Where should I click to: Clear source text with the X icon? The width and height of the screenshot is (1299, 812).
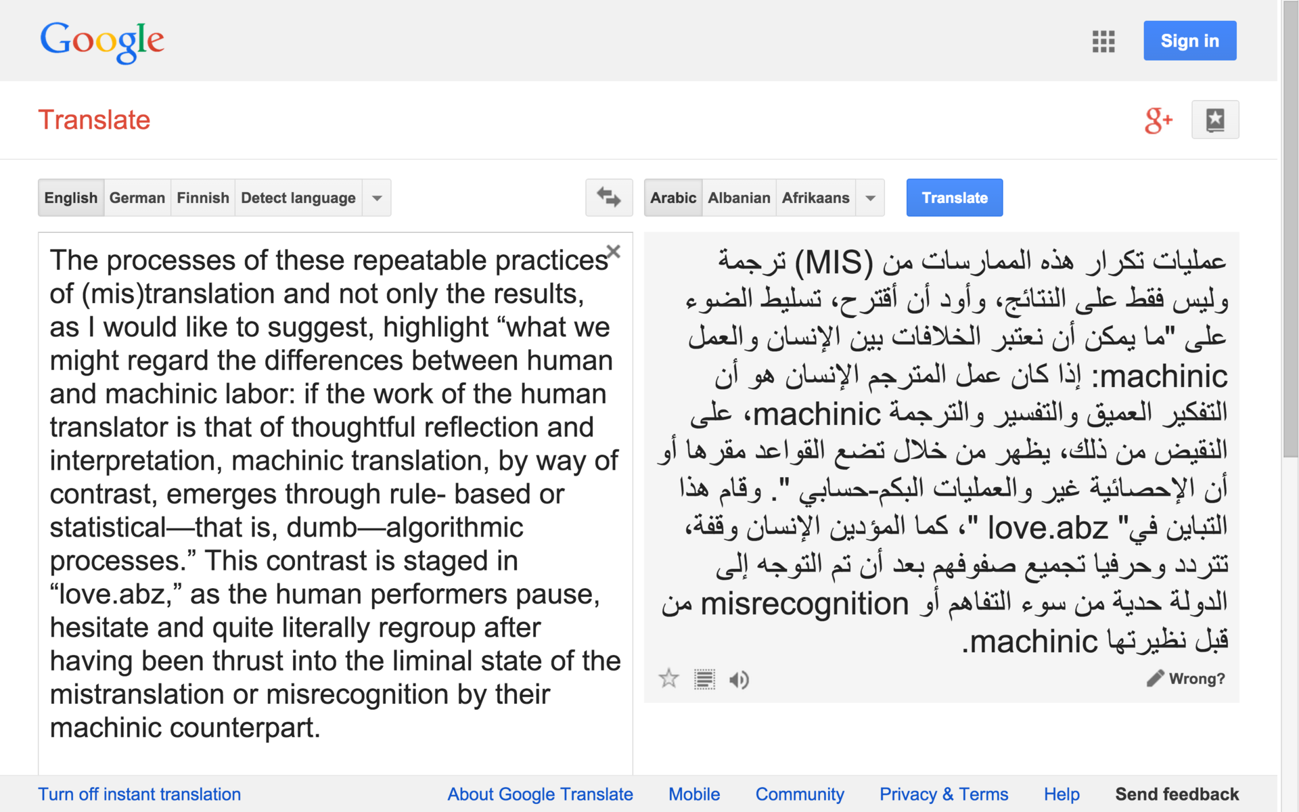614,252
